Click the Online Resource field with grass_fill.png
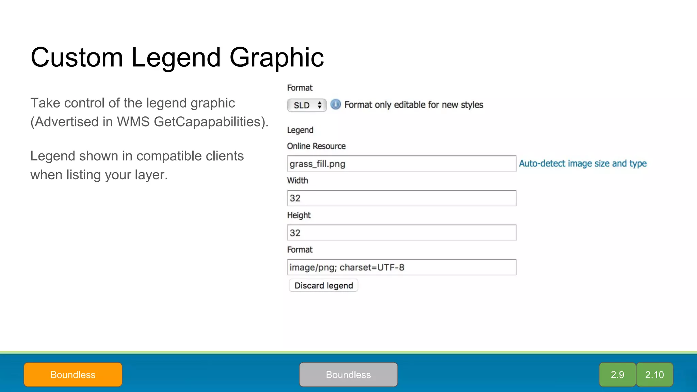This screenshot has width=697, height=392. point(402,164)
